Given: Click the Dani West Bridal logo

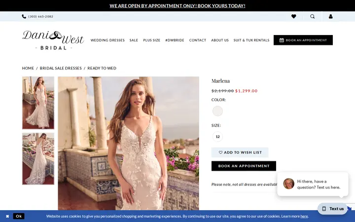Looking at the screenshot, I should (53, 40).
